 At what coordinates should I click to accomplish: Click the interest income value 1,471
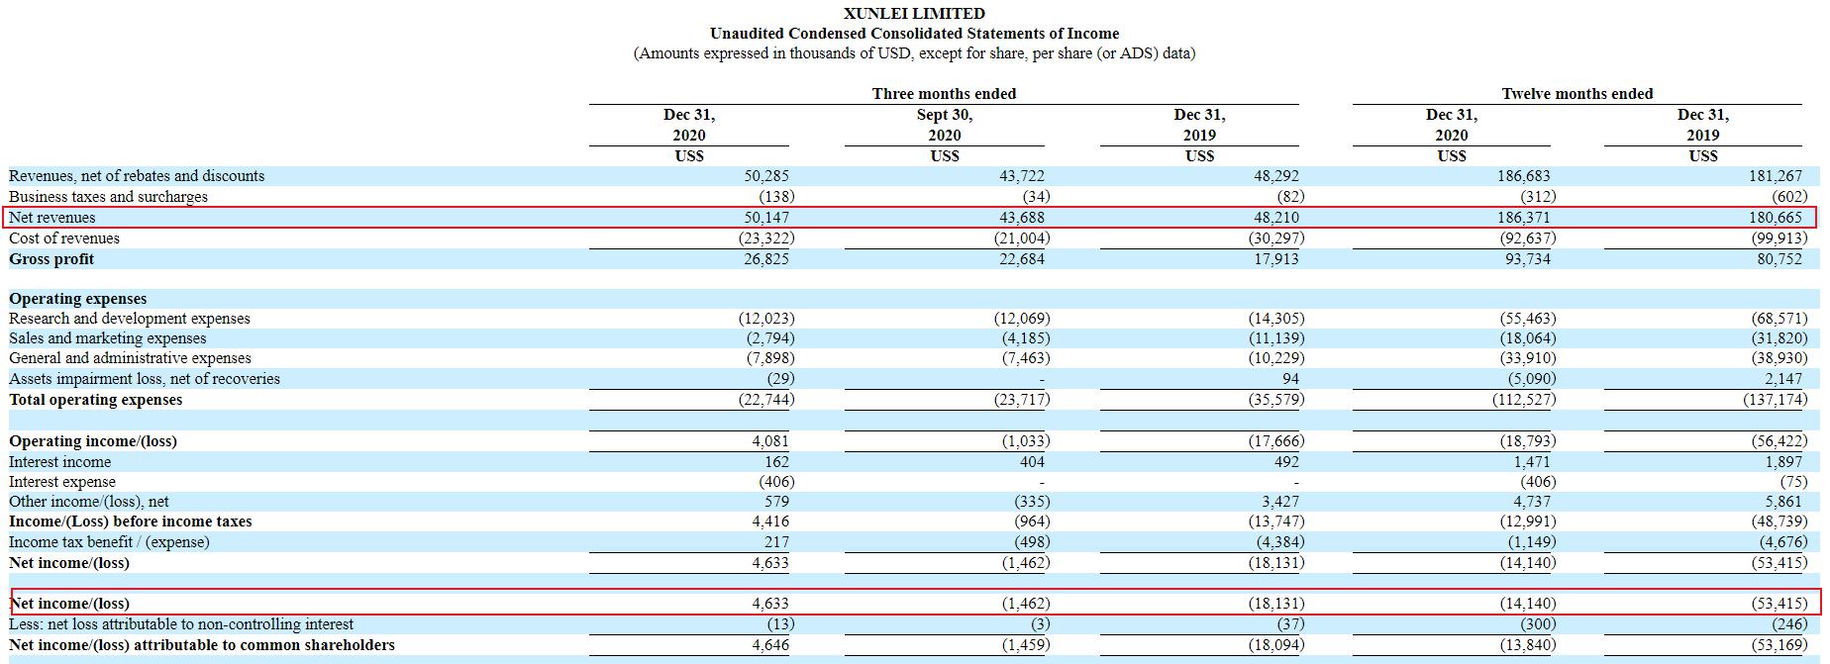tap(1532, 462)
